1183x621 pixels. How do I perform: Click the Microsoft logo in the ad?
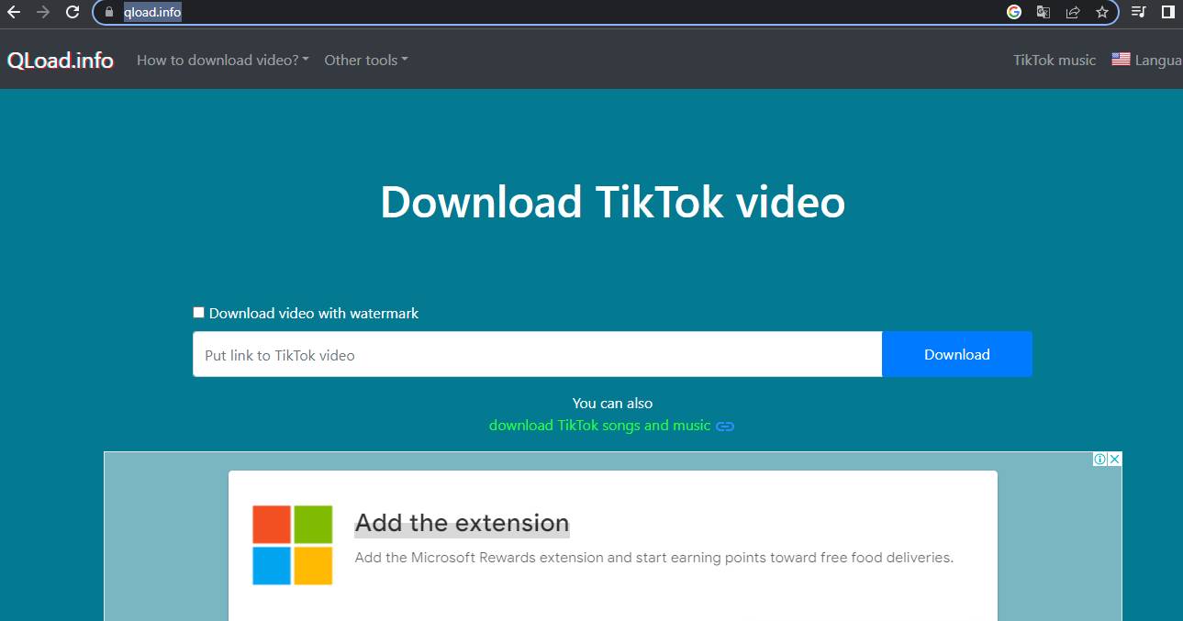(x=293, y=545)
